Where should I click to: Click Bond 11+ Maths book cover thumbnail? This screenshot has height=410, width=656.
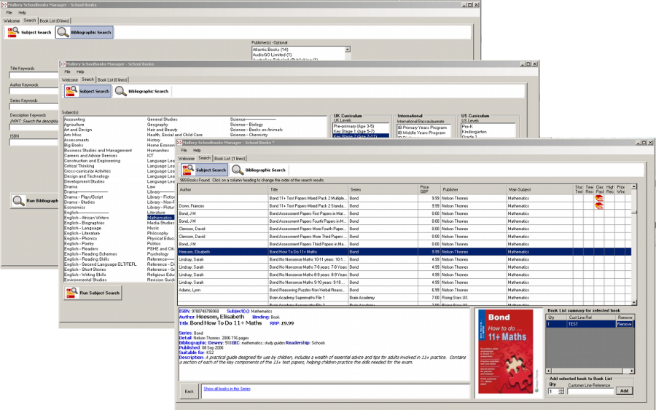[x=505, y=351]
